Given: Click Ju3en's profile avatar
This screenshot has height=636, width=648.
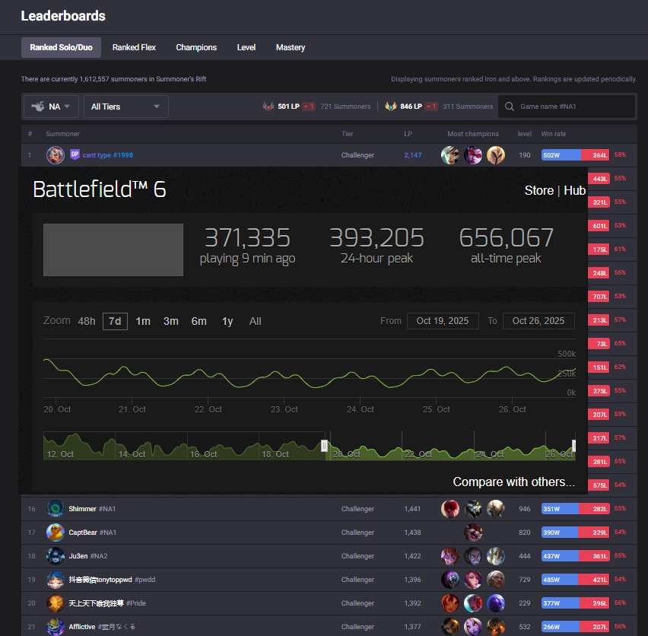Looking at the screenshot, I should pyautogui.click(x=56, y=556).
